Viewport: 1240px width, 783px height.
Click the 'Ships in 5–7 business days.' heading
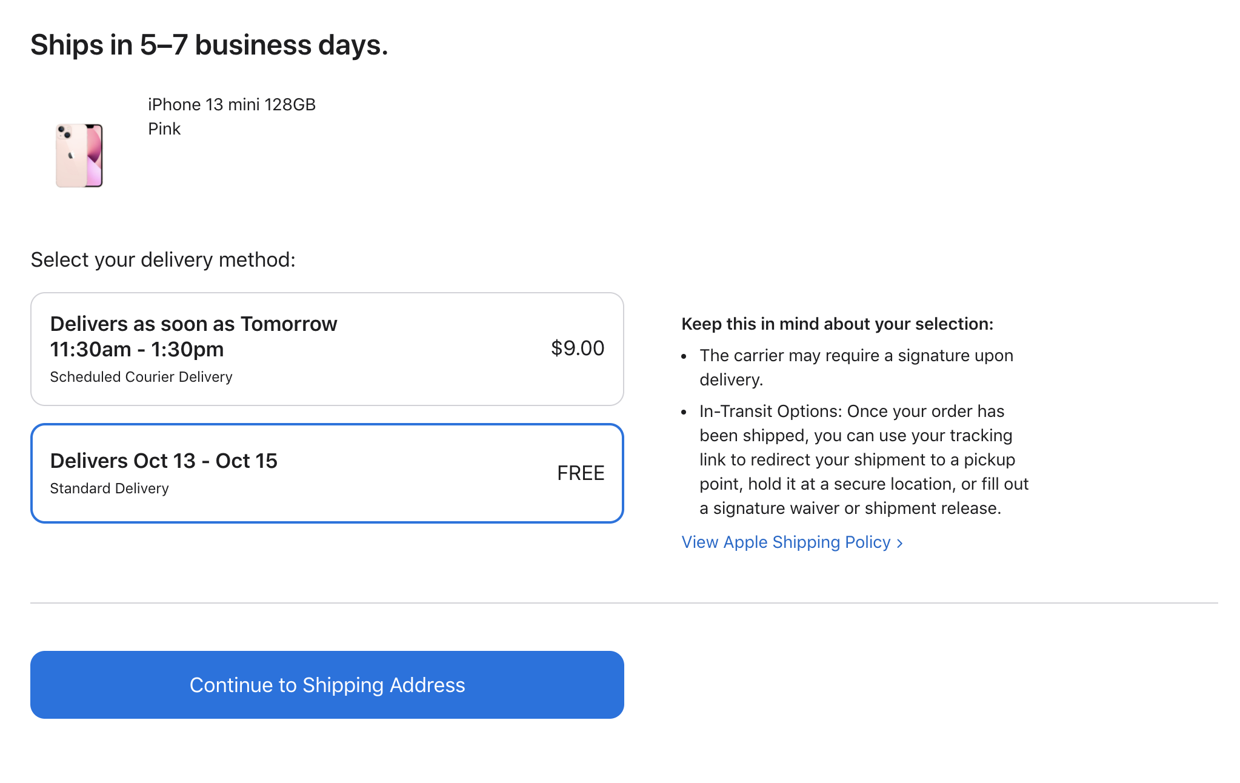pos(209,45)
